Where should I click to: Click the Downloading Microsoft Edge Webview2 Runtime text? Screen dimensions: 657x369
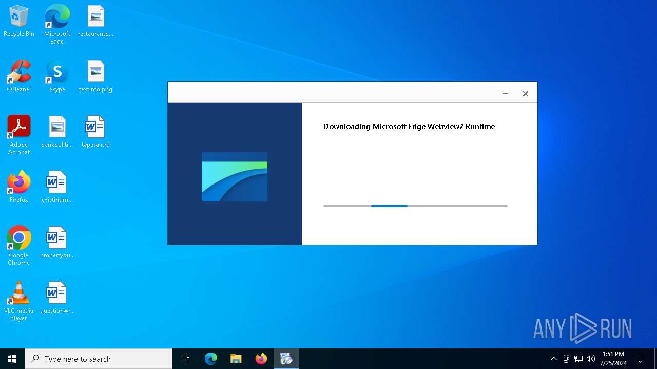click(409, 127)
